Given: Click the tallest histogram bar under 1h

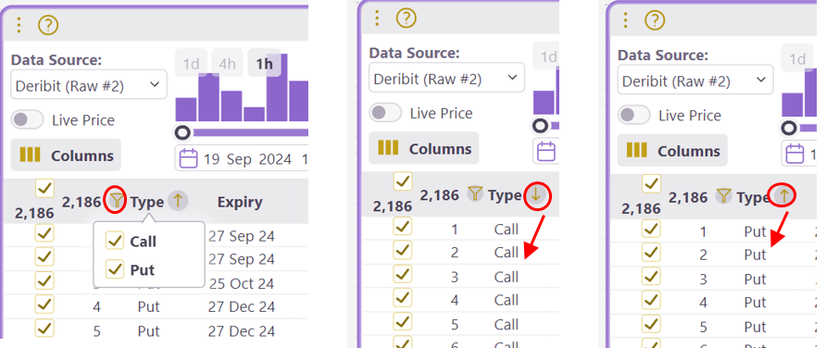Looking at the screenshot, I should point(277,87).
